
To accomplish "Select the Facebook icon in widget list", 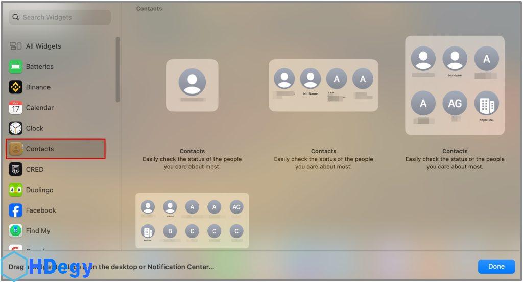I will coord(16,210).
